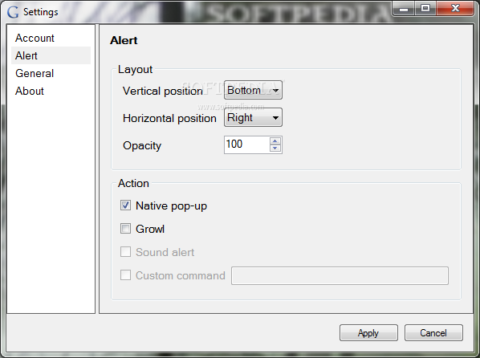Check the Custom command checkbox

click(x=125, y=275)
